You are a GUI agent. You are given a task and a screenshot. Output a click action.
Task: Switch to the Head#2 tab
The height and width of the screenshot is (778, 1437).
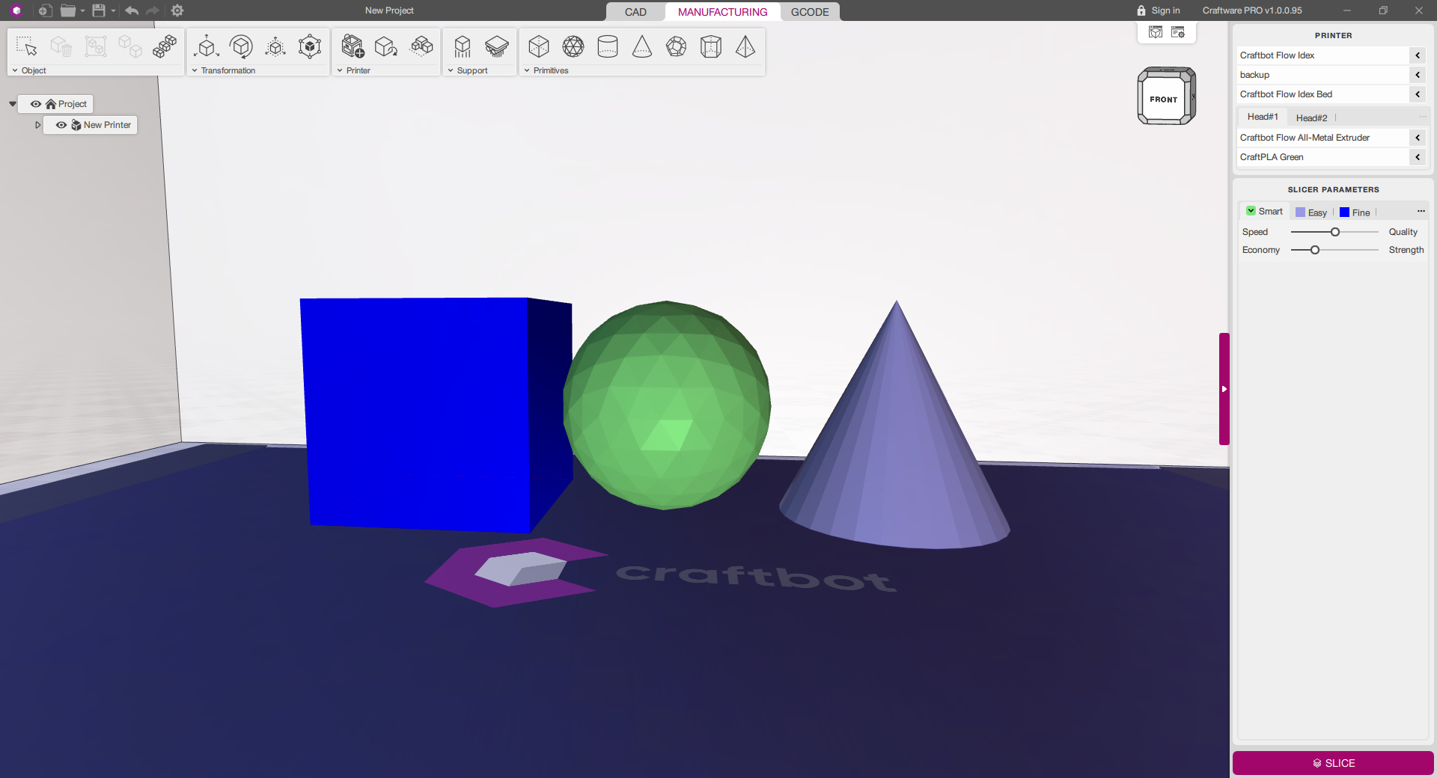coord(1311,117)
